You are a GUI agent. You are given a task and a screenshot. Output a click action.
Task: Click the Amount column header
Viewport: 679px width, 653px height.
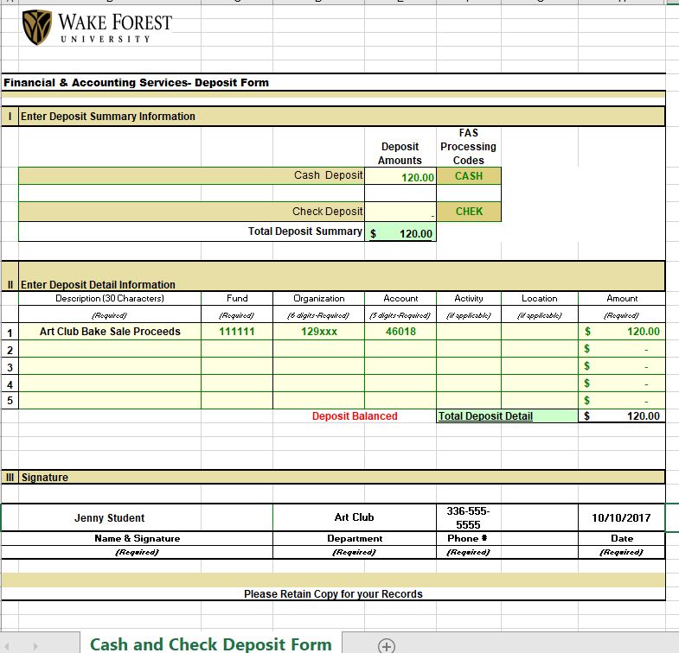622,298
